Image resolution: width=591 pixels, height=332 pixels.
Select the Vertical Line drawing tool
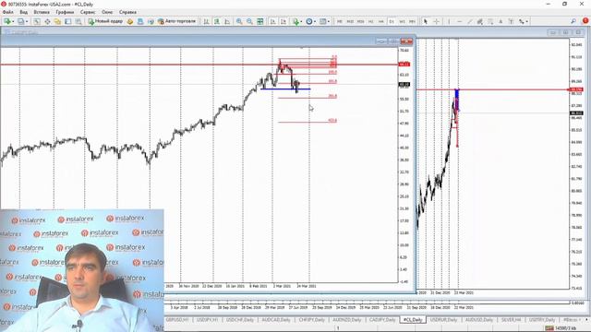pyautogui.click(x=449, y=21)
